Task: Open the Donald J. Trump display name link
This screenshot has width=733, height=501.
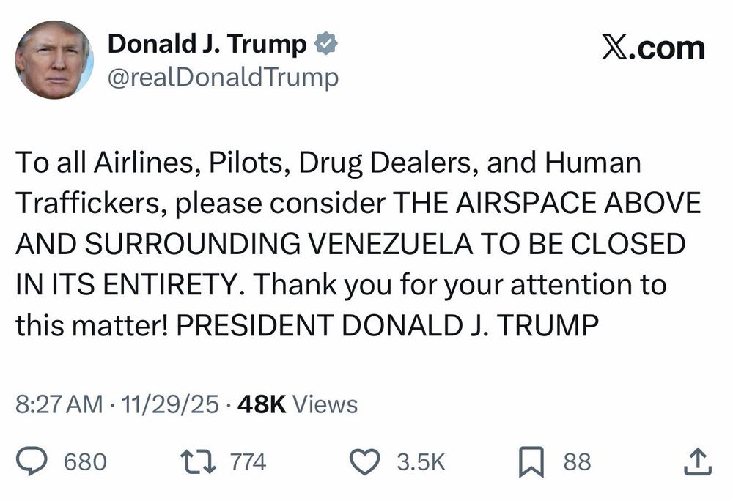Action: (x=207, y=44)
